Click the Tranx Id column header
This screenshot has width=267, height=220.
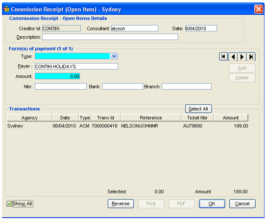[x=106, y=118]
